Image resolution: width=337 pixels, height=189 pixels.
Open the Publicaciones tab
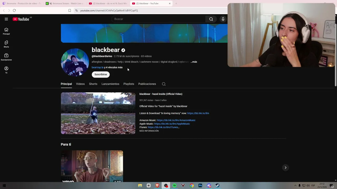click(x=147, y=84)
